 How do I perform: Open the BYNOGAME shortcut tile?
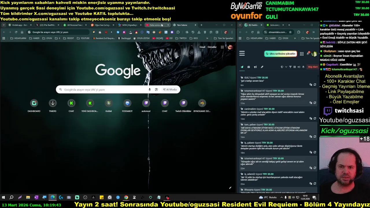202,105
